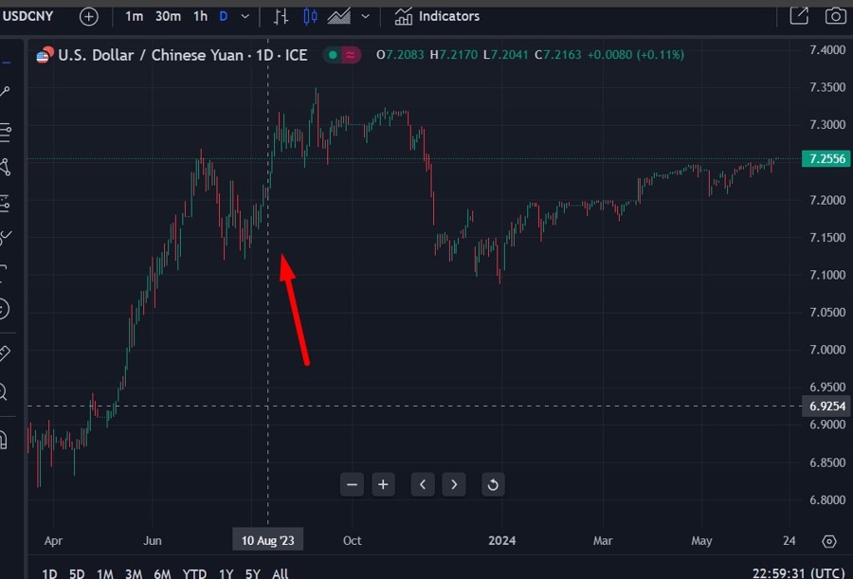Select the Zoom In magnifier tool

[4, 391]
